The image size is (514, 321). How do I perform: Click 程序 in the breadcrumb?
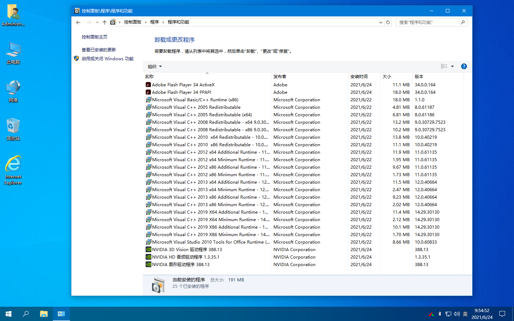click(x=155, y=22)
